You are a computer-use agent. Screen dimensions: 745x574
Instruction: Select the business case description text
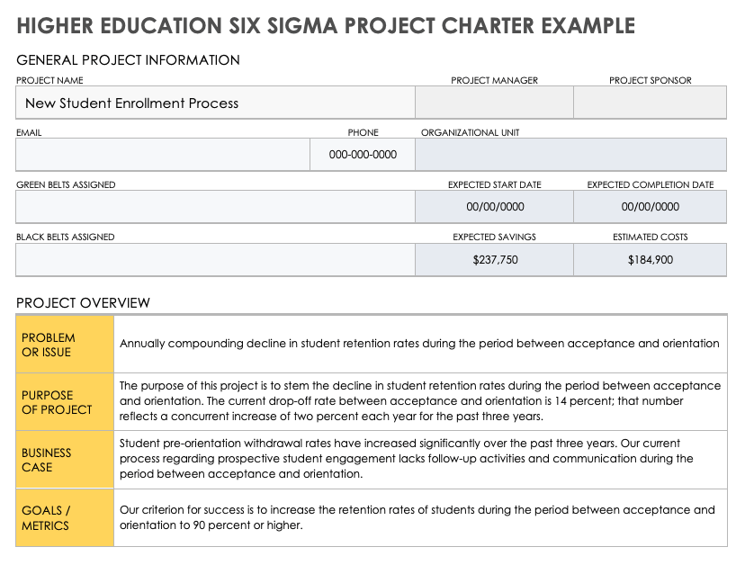[x=419, y=459]
